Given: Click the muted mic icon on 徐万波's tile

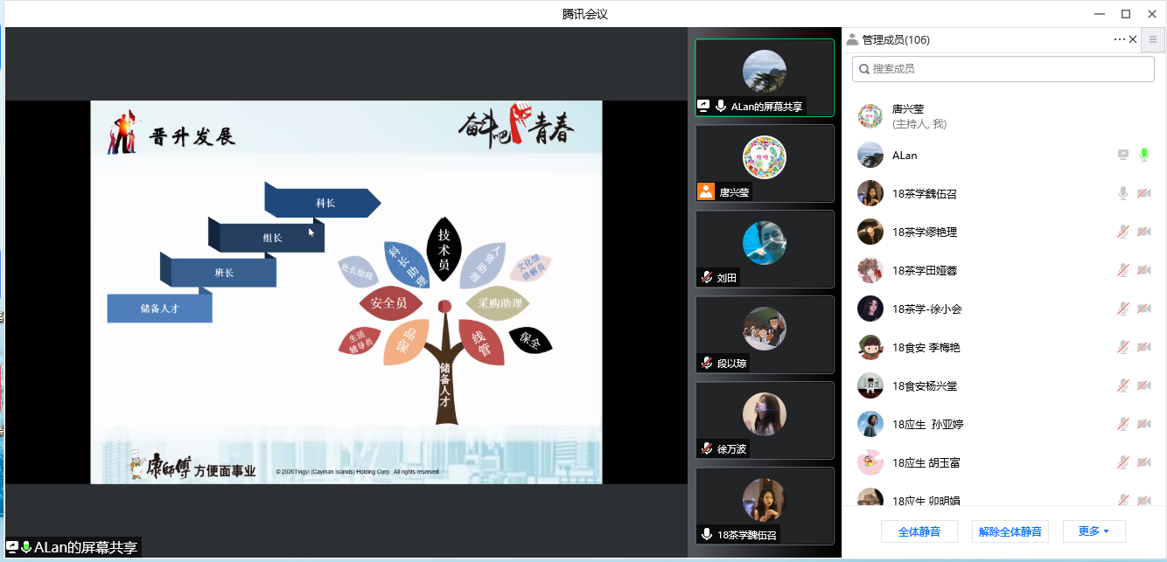Looking at the screenshot, I should (706, 449).
